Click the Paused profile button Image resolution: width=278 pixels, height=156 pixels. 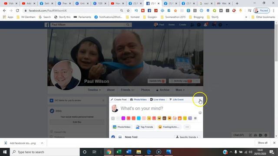(261, 10)
